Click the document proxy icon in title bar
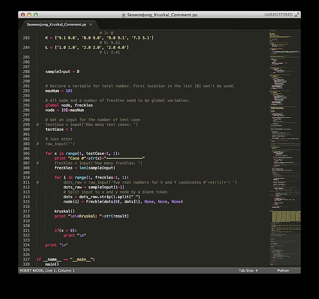Image resolution: width=319 pixels, height=299 pixels. (123, 15)
